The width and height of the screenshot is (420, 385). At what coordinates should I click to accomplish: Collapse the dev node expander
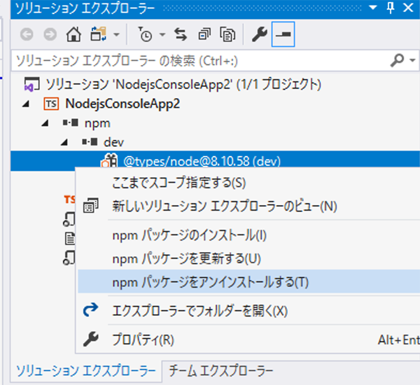tap(64, 142)
